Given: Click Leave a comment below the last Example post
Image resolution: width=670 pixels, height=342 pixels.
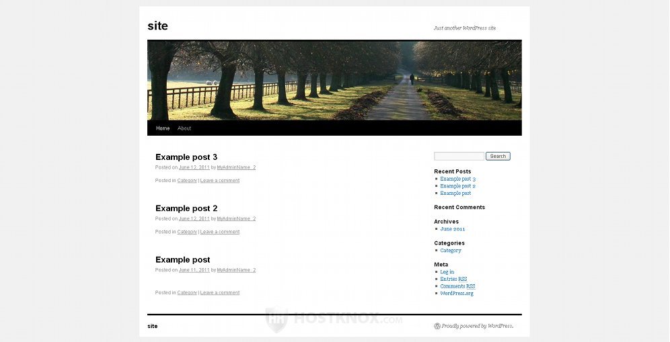Looking at the screenshot, I should click(220, 292).
